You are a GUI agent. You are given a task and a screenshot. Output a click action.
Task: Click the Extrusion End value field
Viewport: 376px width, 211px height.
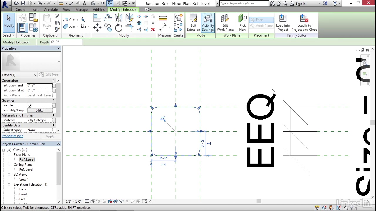point(40,86)
